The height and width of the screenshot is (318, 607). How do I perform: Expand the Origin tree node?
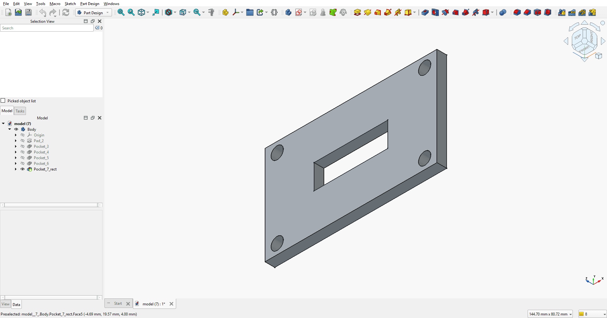point(16,135)
